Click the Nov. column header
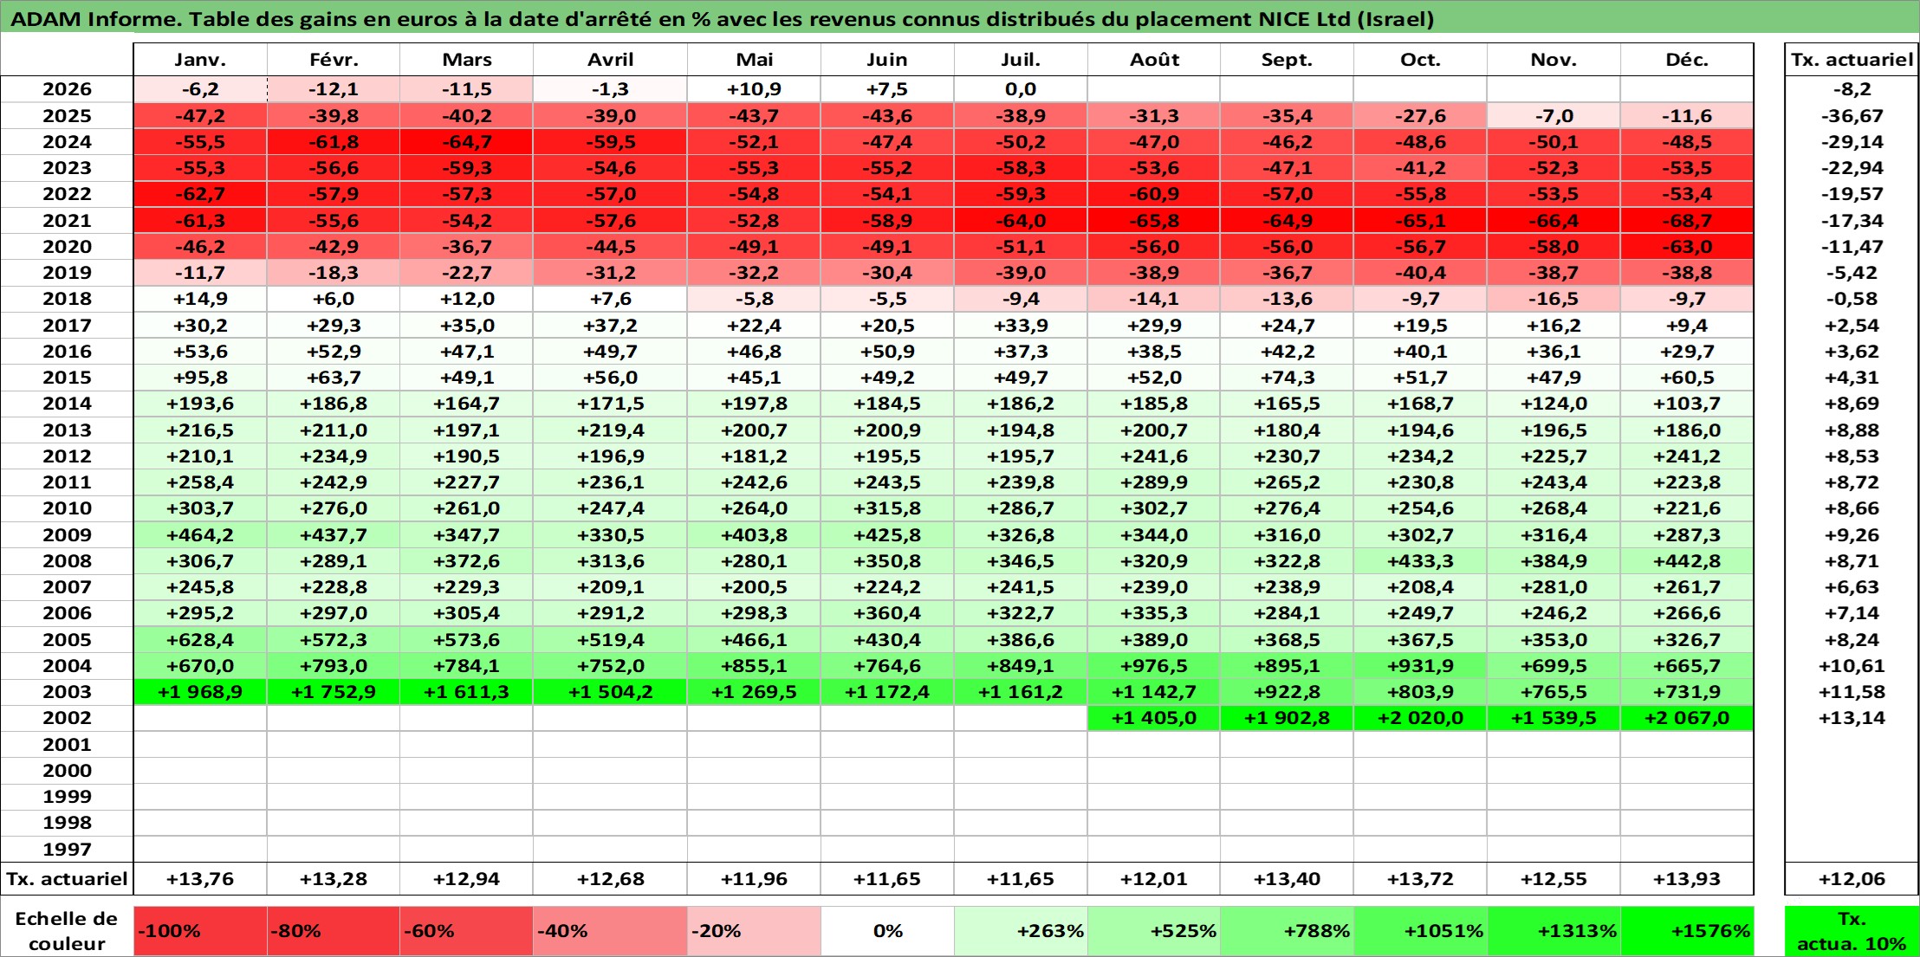Screen dimensions: 1920x957 (1554, 60)
